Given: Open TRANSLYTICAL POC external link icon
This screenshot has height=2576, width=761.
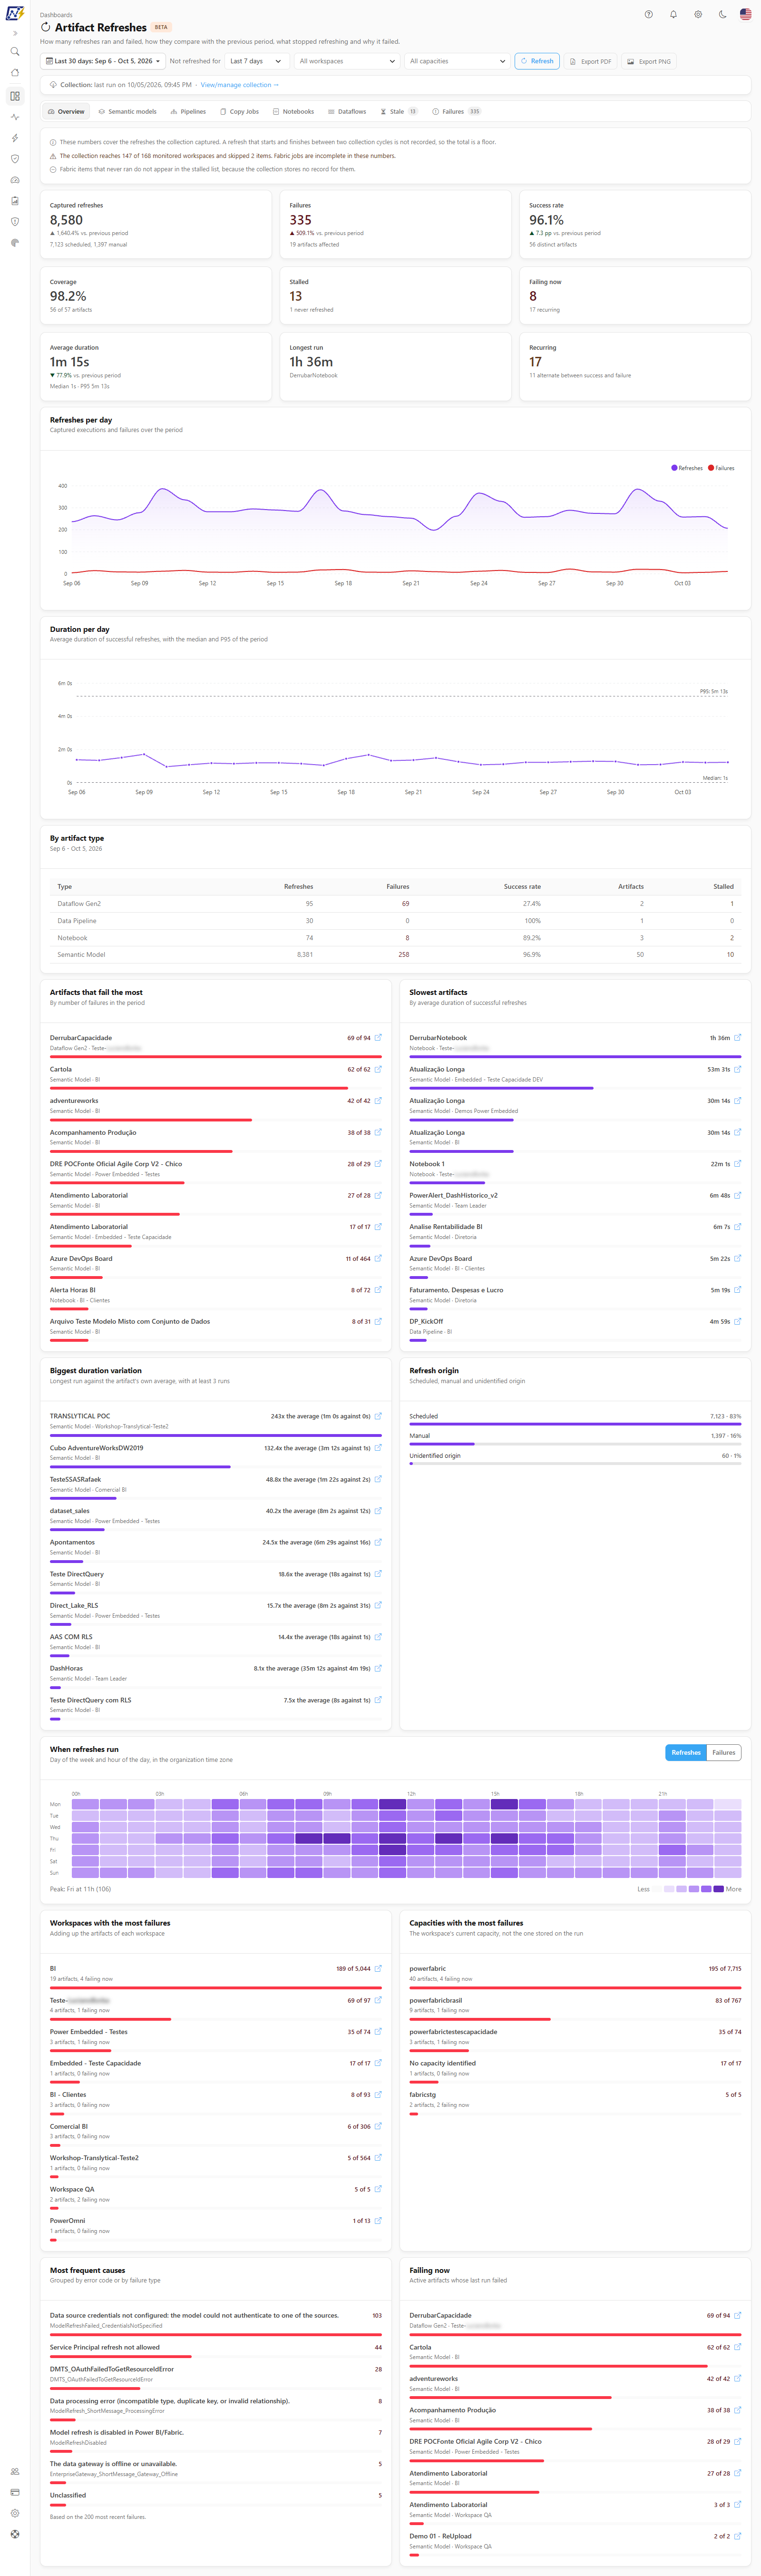Looking at the screenshot, I should click(x=378, y=1416).
